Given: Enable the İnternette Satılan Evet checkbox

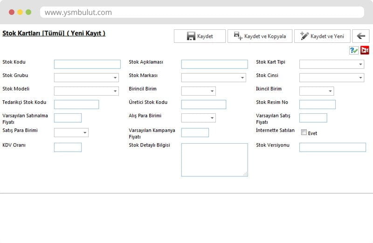Looking at the screenshot, I should (304, 132).
